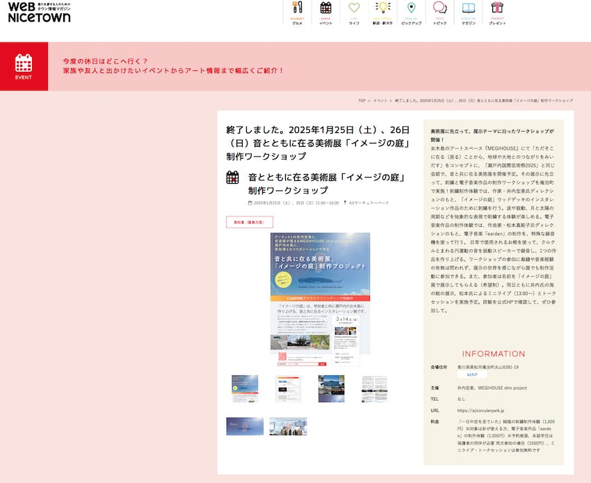This screenshot has width=591, height=483.
Task: Go to TOP in the breadcrumb
Action: tap(362, 101)
